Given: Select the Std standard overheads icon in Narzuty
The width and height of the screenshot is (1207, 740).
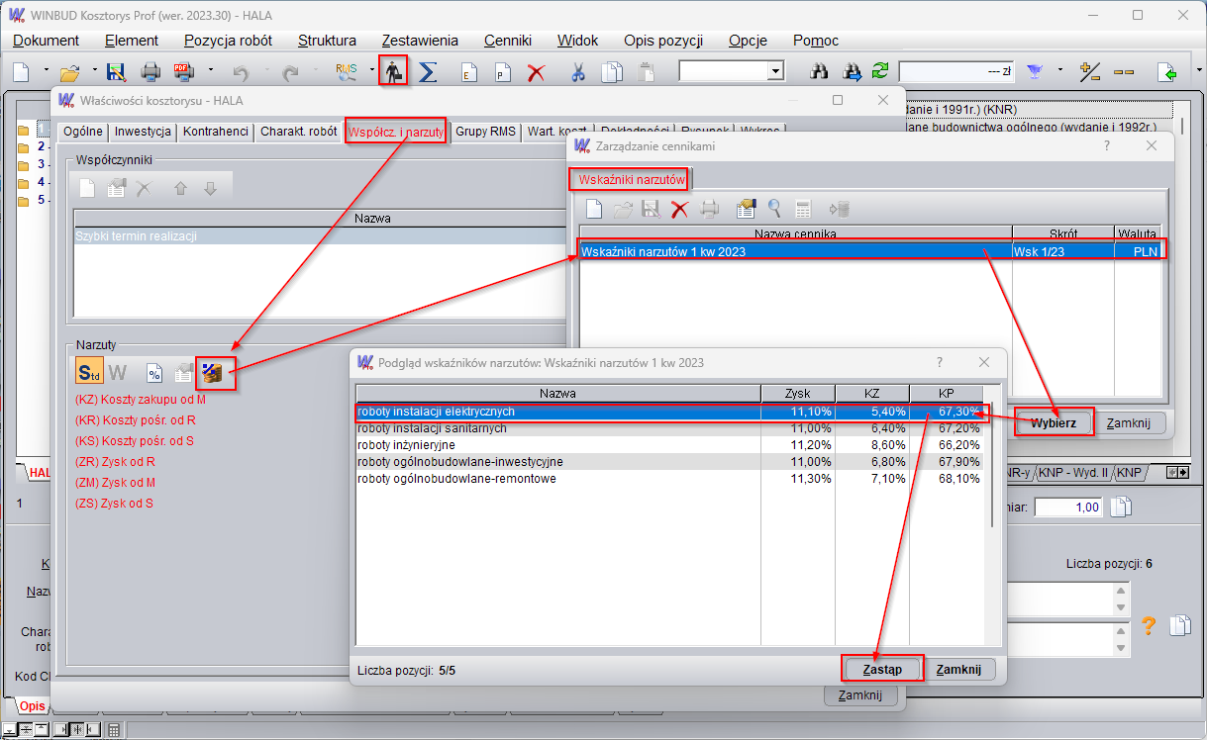Looking at the screenshot, I should [x=89, y=373].
